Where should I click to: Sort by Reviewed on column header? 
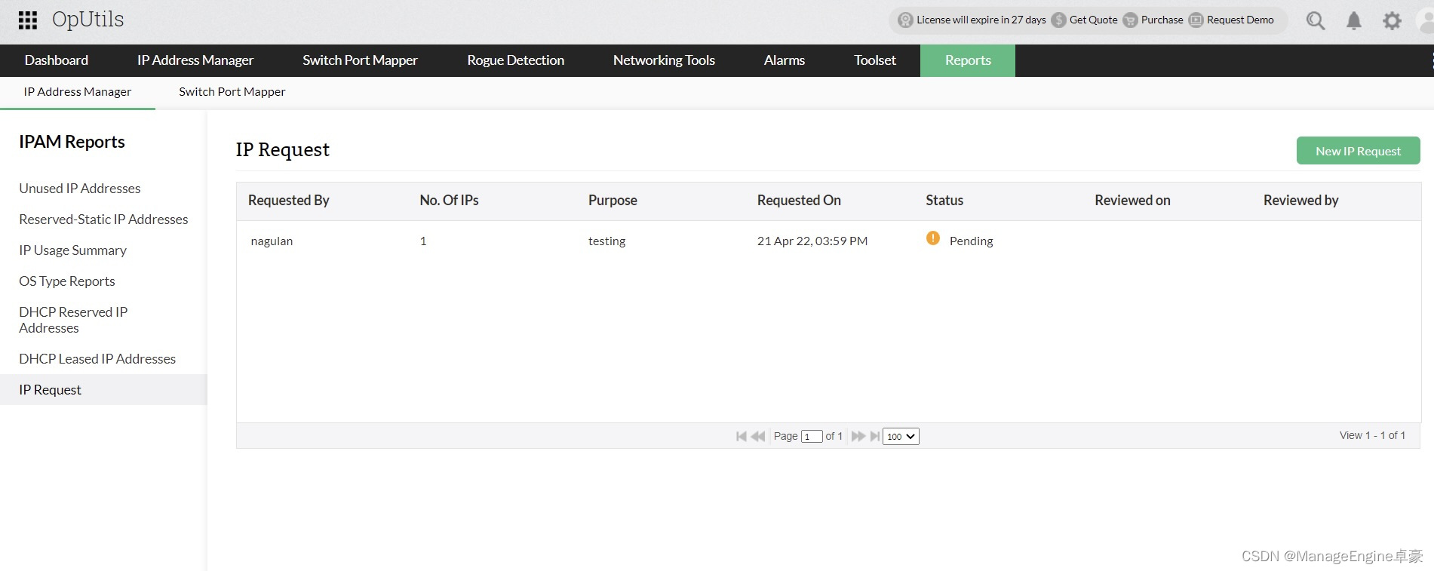point(1132,201)
